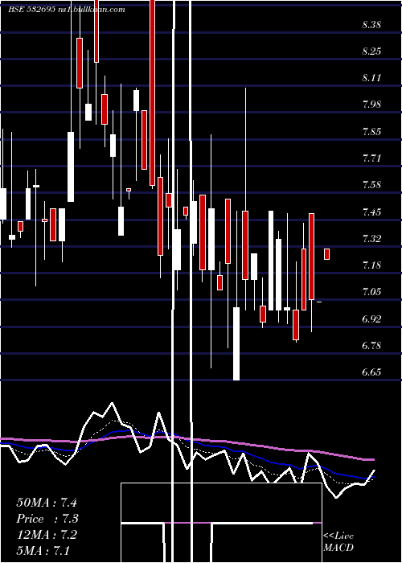Select the 7.98 price level label
The height and width of the screenshot is (563, 402).
[371, 105]
